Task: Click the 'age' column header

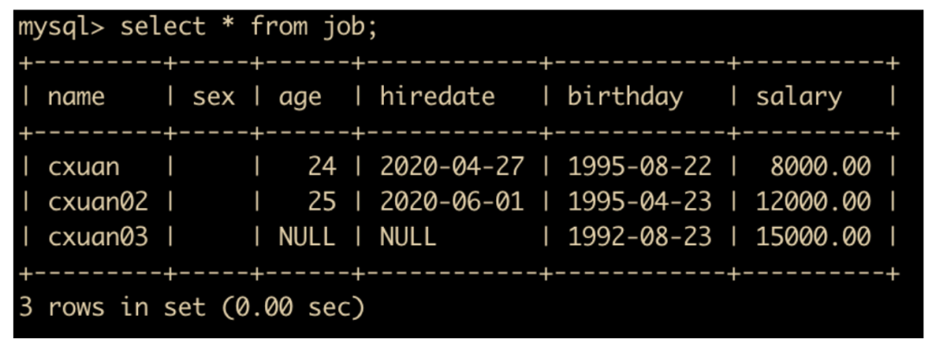Action: tap(300, 97)
